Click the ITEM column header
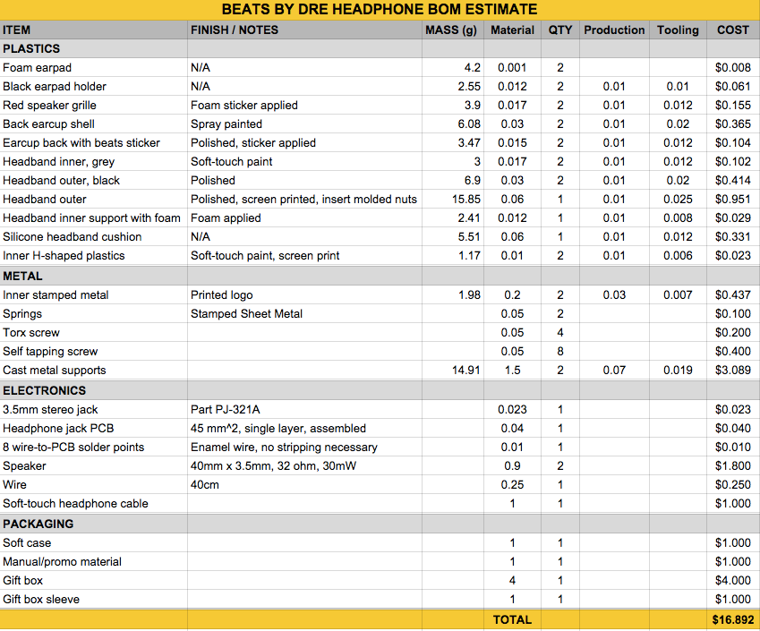This screenshot has height=631, width=760. [94, 30]
